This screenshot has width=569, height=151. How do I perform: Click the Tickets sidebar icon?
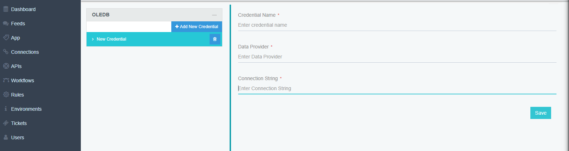tap(6, 123)
